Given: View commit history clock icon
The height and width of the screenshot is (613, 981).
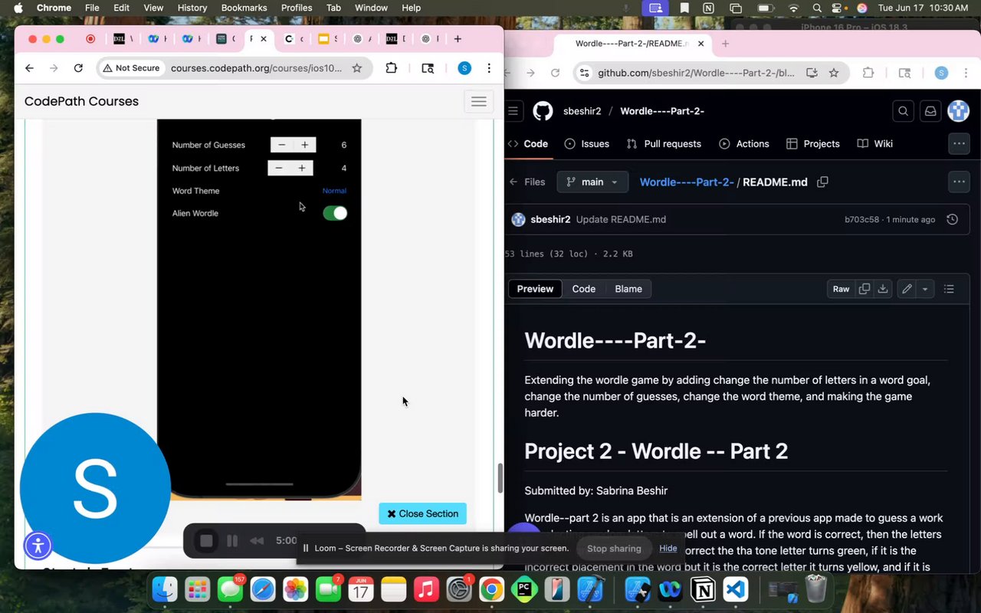Looking at the screenshot, I should (x=952, y=219).
